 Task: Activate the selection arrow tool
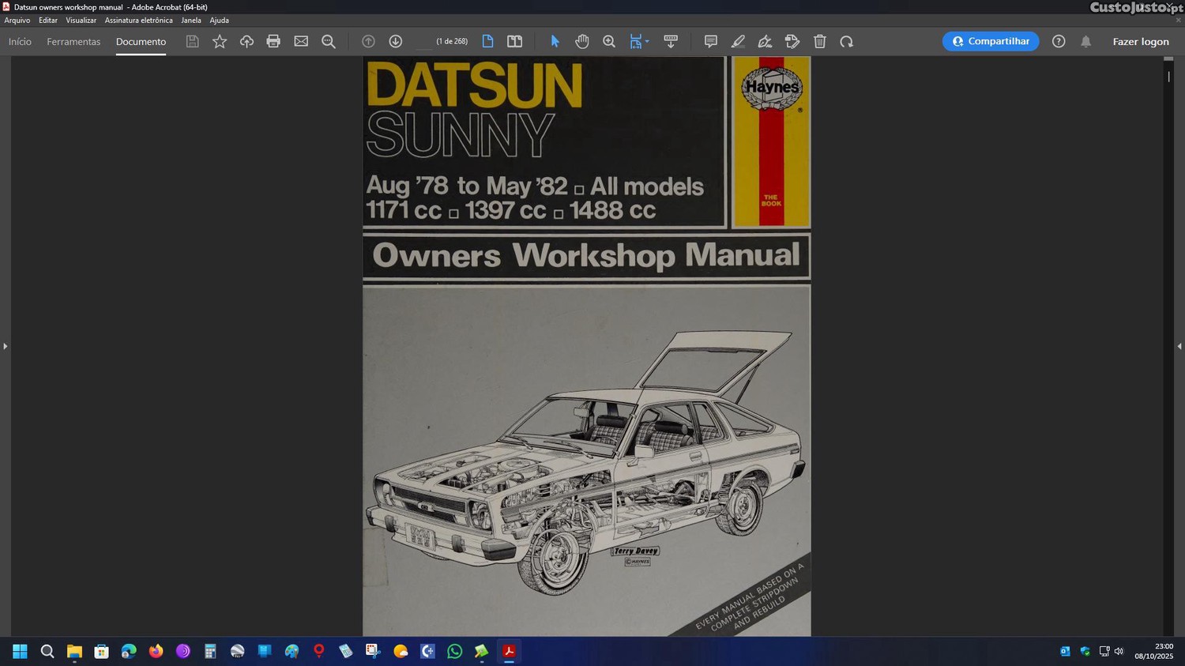(x=555, y=42)
